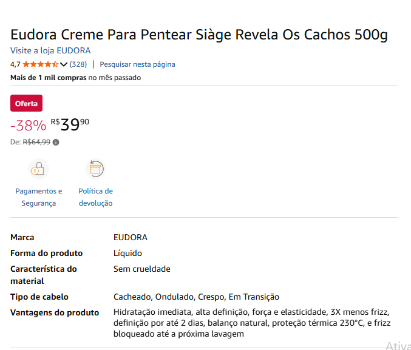
Task: Select the Sem crueldade attribute value
Action: tap(142, 269)
